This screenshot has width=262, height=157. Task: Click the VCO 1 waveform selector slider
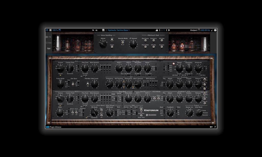[78, 68]
